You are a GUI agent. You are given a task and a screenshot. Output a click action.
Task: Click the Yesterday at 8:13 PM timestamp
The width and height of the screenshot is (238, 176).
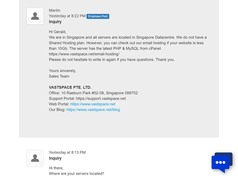(x=67, y=152)
